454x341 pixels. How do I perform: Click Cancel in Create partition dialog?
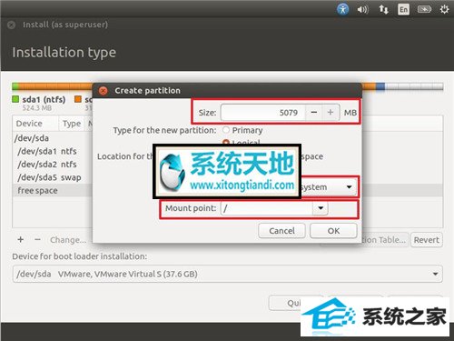(281, 231)
